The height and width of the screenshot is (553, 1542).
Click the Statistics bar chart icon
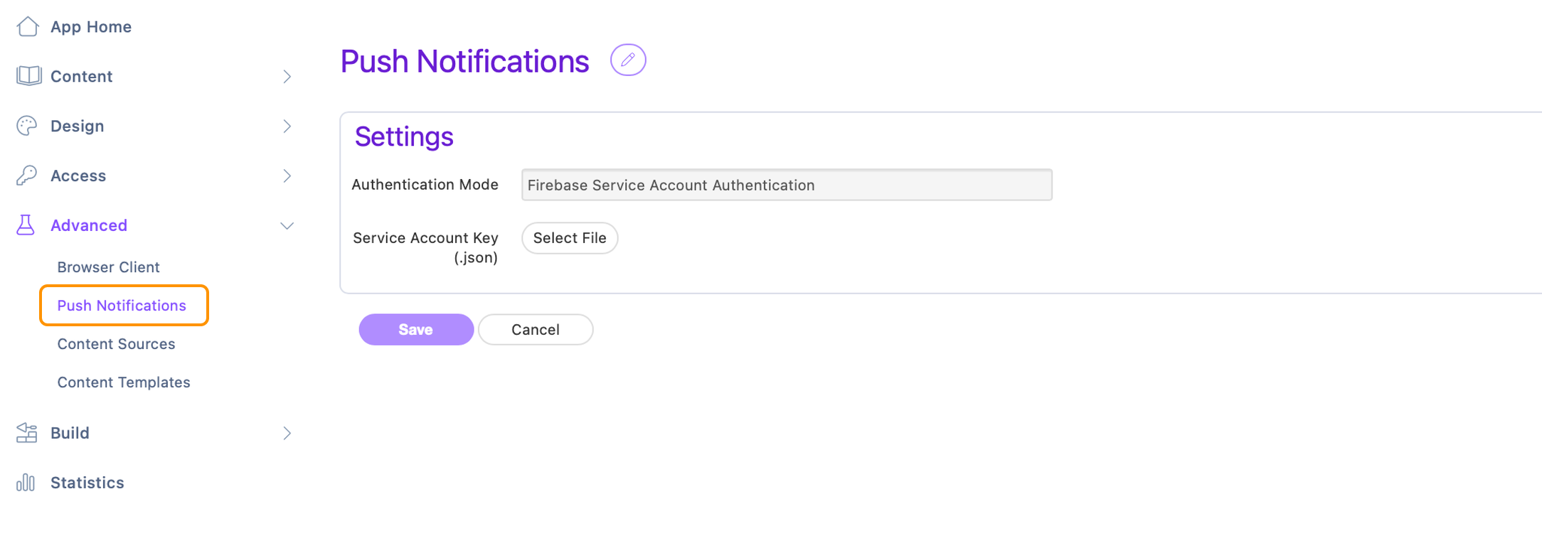(x=26, y=483)
